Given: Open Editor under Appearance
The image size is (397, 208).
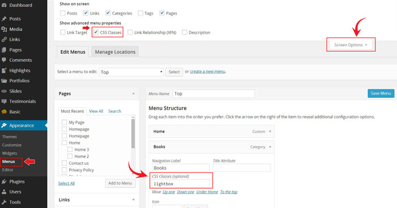Looking at the screenshot, I should click(x=7, y=170).
